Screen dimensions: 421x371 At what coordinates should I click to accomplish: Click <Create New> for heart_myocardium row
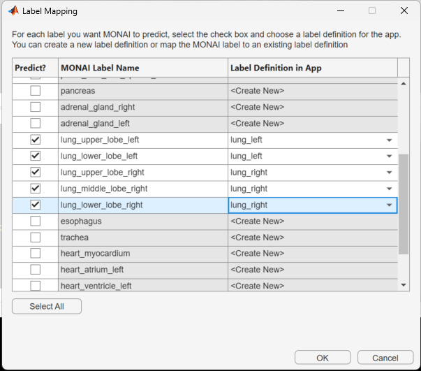pos(313,254)
